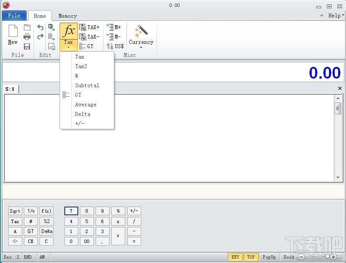Switch to the Home ribbon tab
Image resolution: width=346 pixels, height=263 pixels.
point(40,16)
